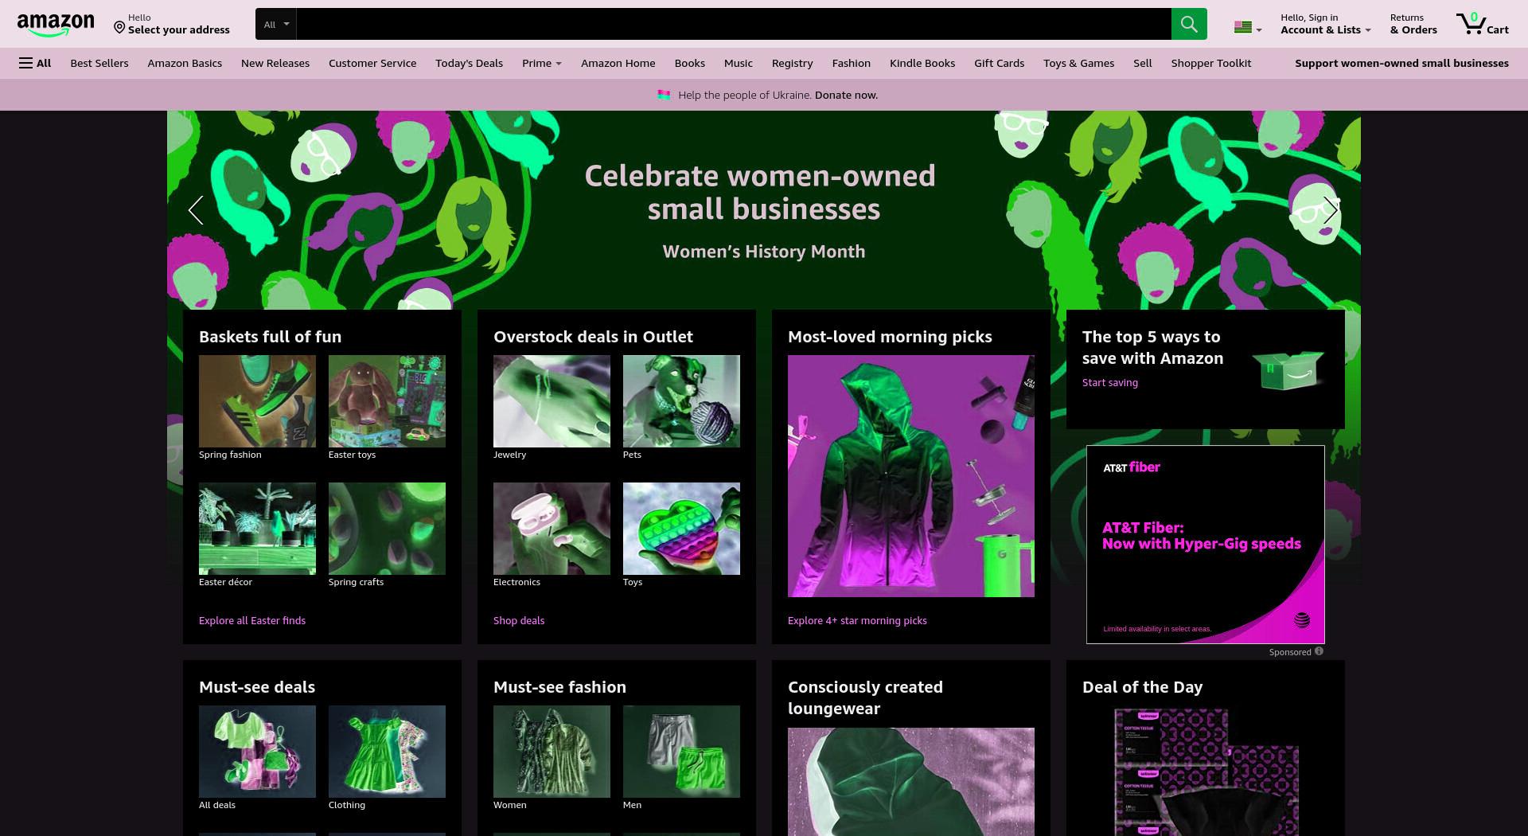Click Shop deals link
Image resolution: width=1528 pixels, height=836 pixels.
[x=519, y=620]
